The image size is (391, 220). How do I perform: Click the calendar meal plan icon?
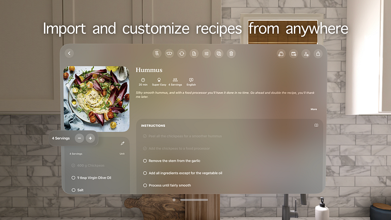(294, 54)
